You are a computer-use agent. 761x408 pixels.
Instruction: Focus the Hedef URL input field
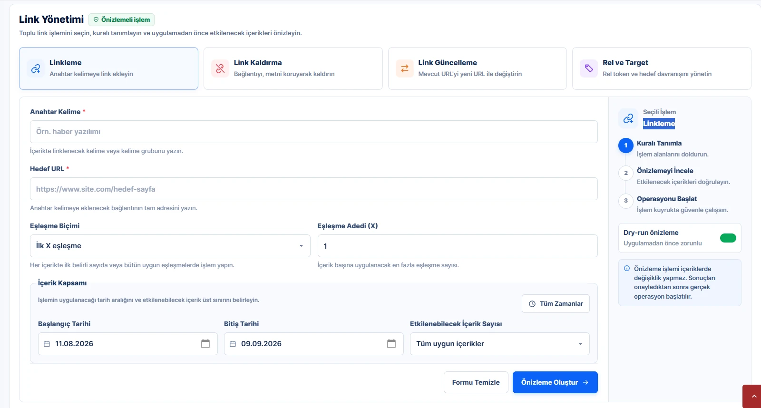pyautogui.click(x=314, y=189)
